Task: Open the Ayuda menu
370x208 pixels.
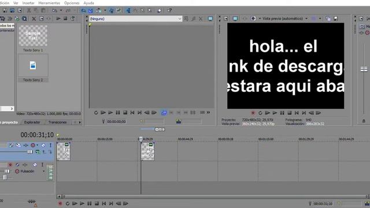Action: 88,3
